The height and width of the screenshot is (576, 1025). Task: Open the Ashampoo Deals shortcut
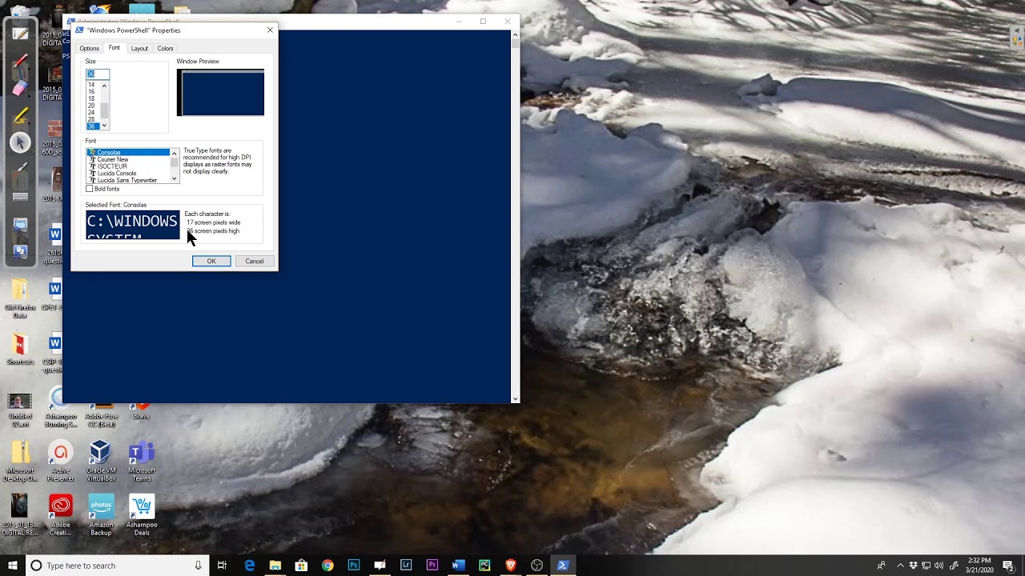(142, 515)
